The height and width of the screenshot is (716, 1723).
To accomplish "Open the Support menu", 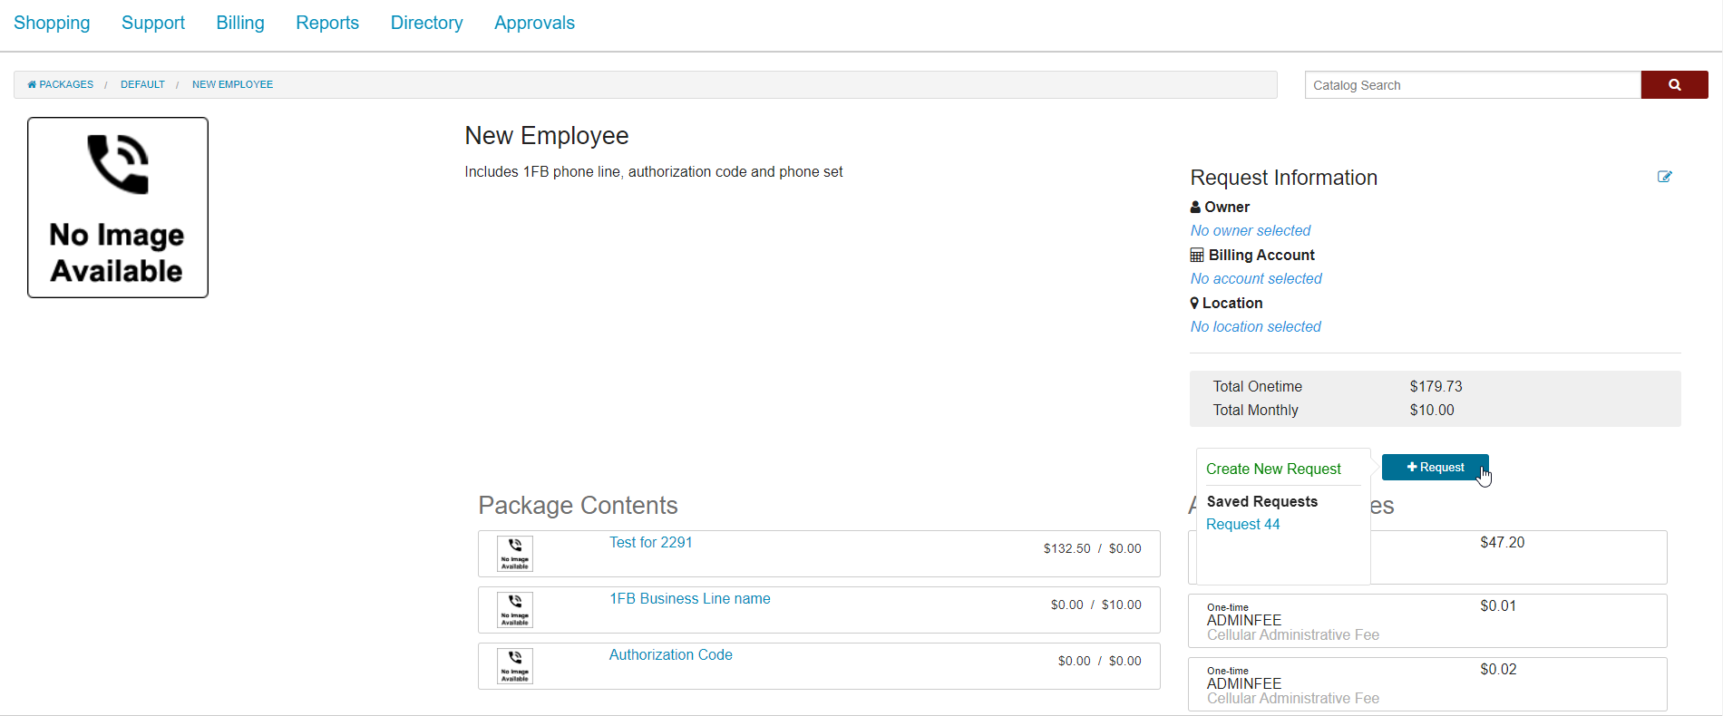I will click(x=153, y=23).
